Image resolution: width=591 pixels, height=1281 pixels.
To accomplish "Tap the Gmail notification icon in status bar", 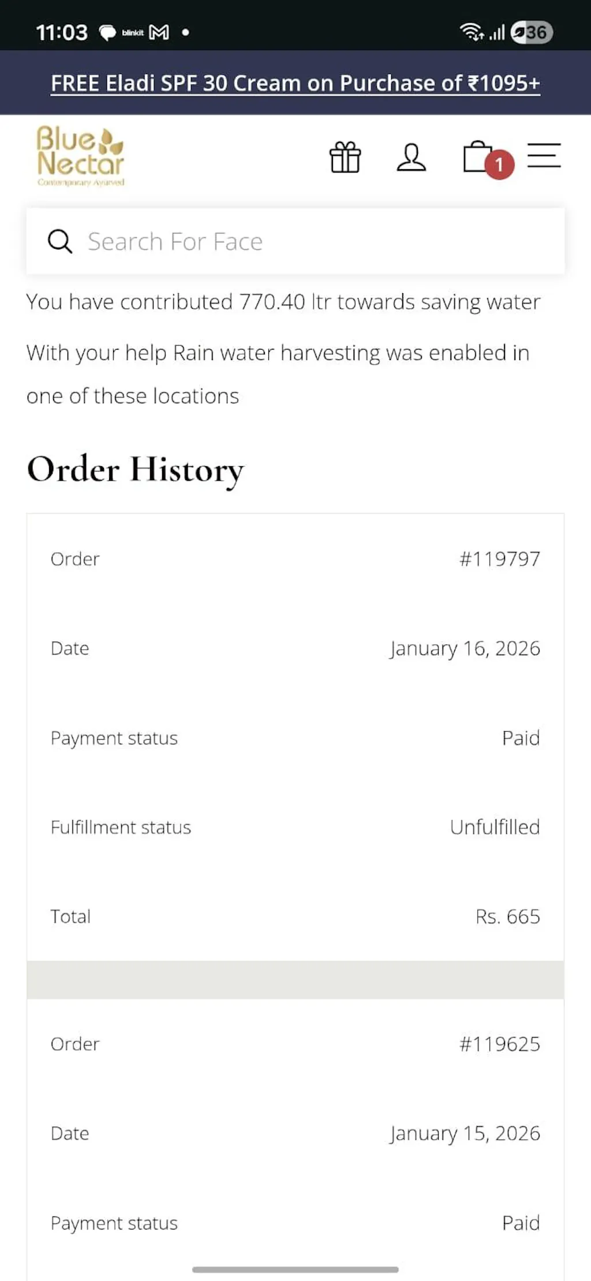I will coord(159,32).
